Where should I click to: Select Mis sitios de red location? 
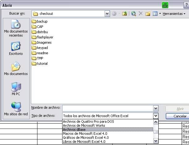(x=16, y=109)
